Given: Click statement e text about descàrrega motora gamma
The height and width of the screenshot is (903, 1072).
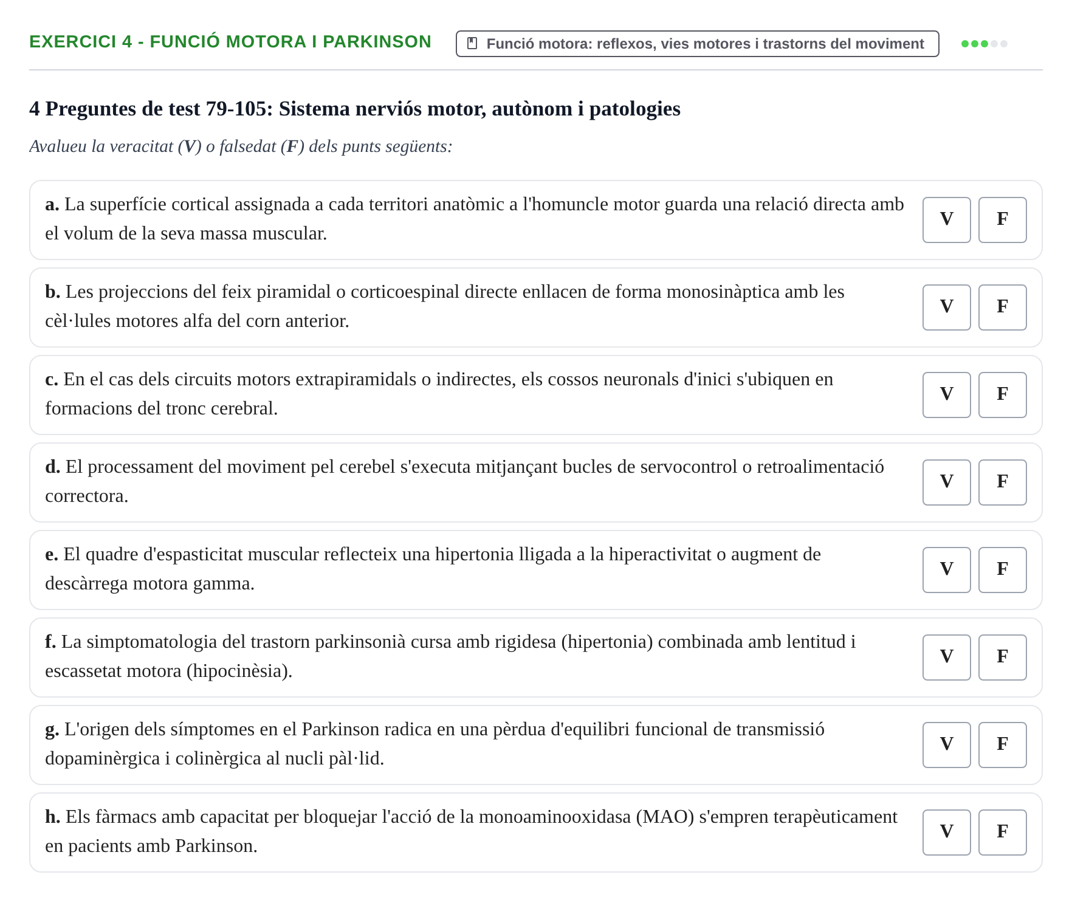Looking at the screenshot, I should (x=433, y=569).
